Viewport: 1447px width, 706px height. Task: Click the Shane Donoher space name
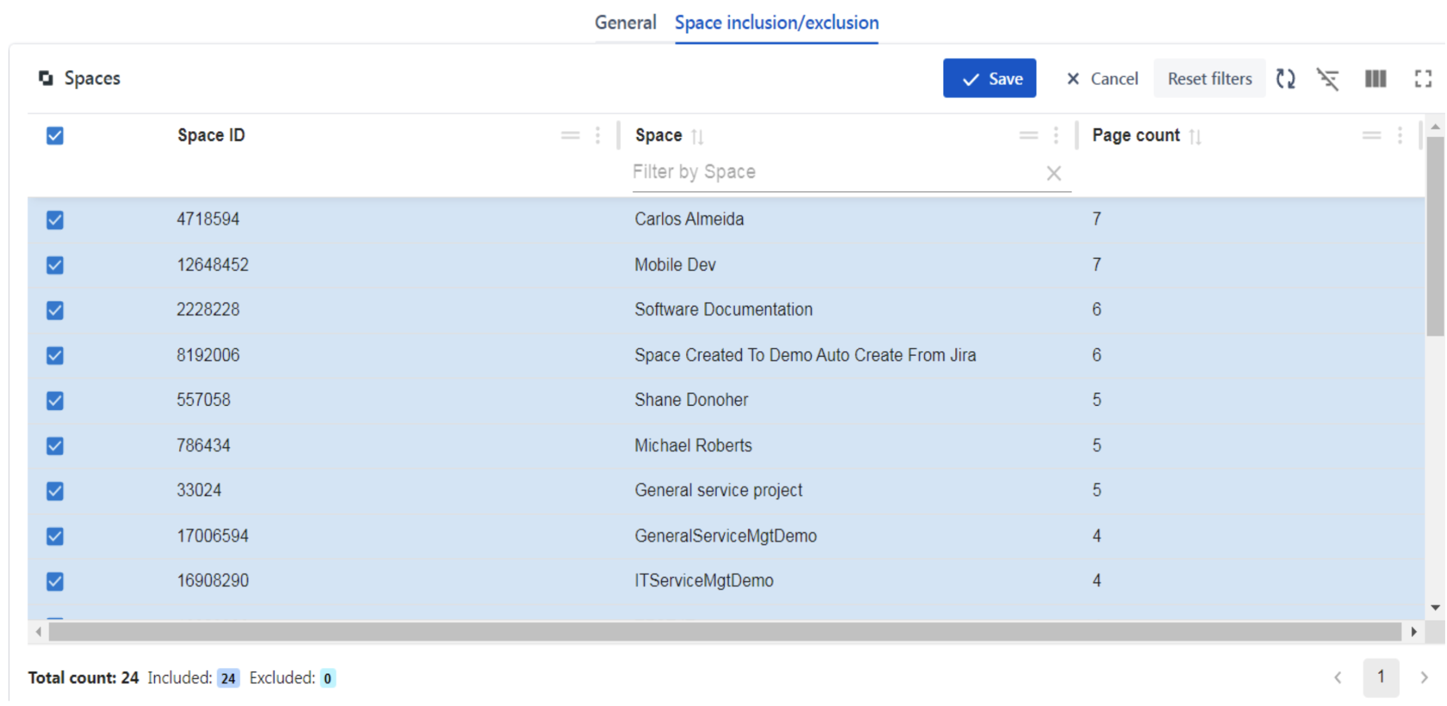691,400
